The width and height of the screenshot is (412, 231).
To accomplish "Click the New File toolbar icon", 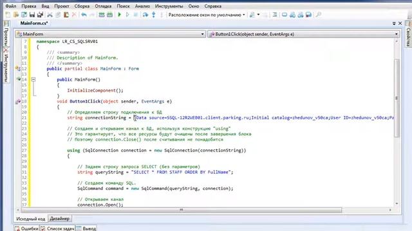I will pyautogui.click(x=8, y=15).
